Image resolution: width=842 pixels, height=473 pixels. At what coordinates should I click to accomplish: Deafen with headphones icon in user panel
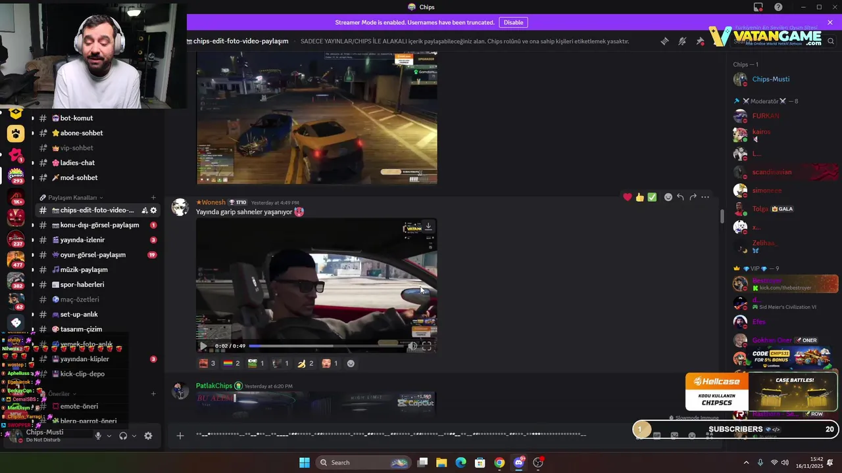(123, 436)
